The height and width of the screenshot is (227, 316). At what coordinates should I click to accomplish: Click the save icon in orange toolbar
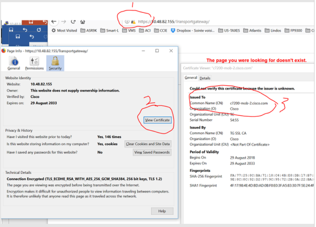click(x=31, y=22)
